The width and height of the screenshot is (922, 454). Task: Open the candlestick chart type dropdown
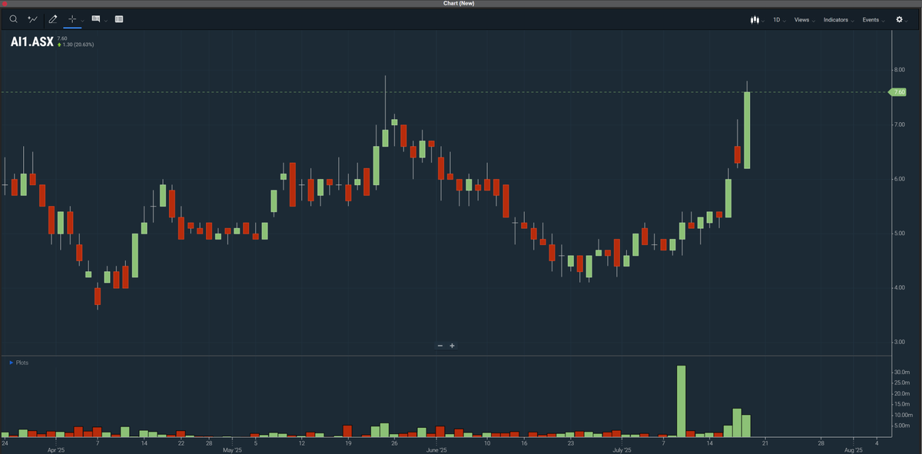tap(757, 20)
